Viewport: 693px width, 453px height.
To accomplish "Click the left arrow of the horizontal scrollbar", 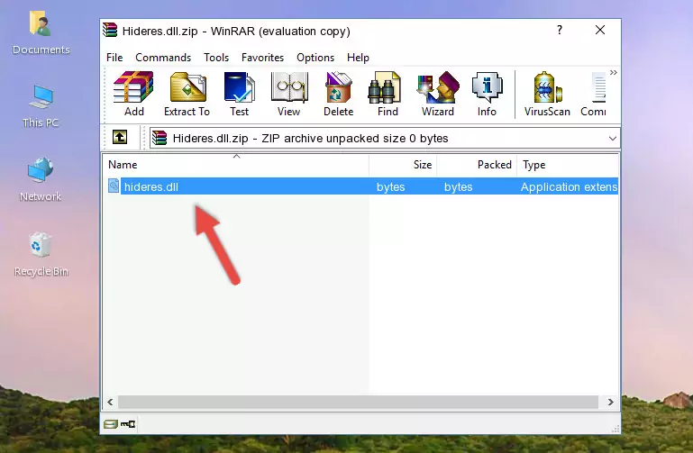I will pos(111,402).
